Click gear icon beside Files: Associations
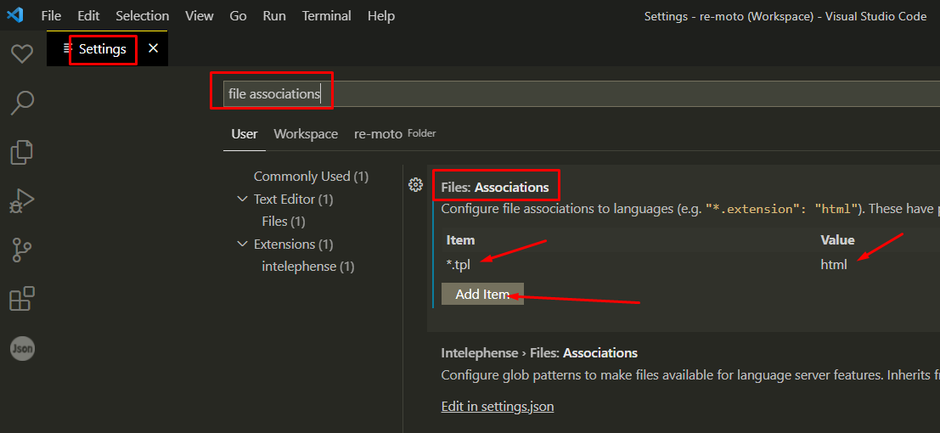This screenshot has height=433, width=940. coord(415,185)
